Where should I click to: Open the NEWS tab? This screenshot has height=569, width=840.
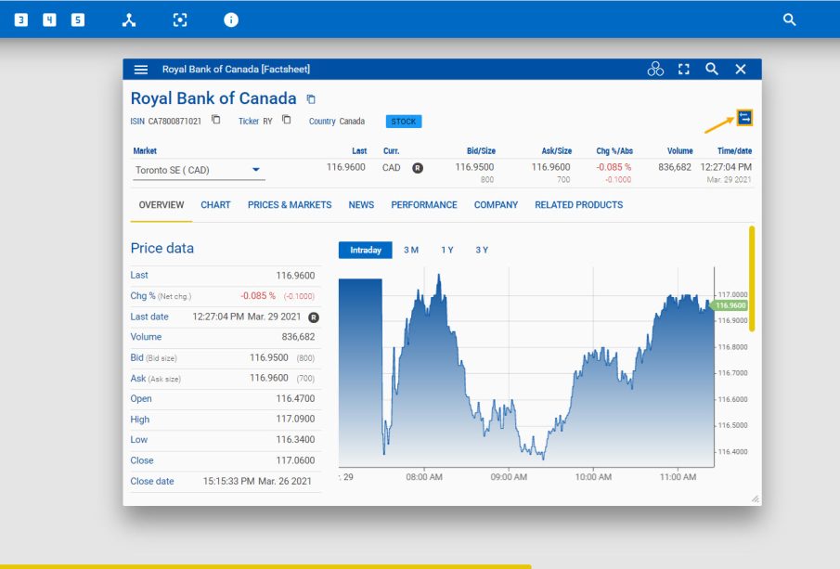361,204
